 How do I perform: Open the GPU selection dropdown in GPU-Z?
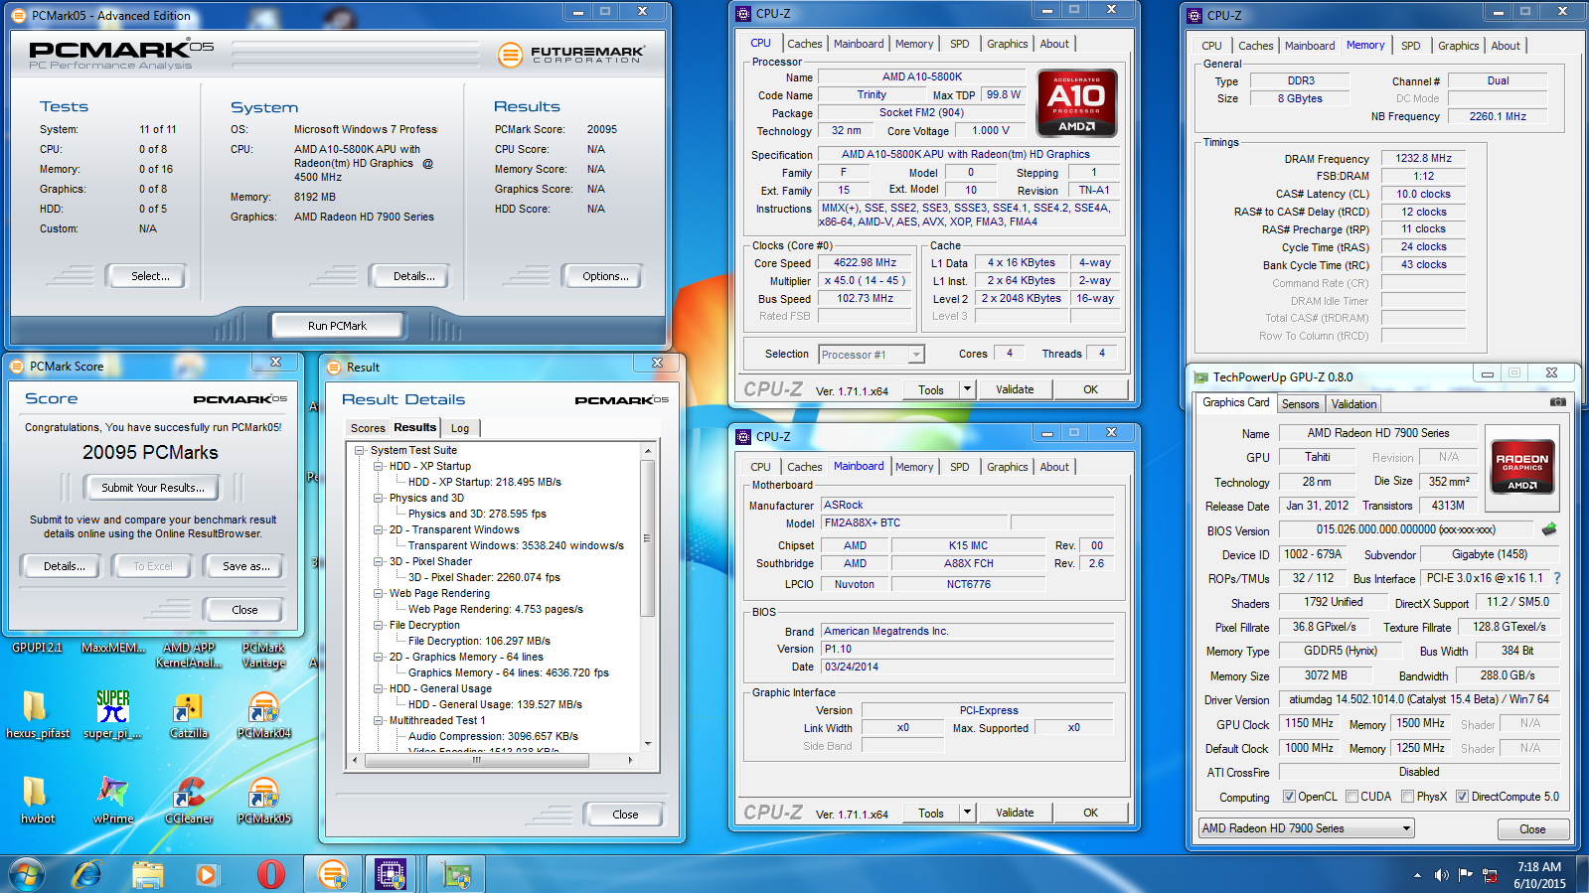(x=1307, y=827)
